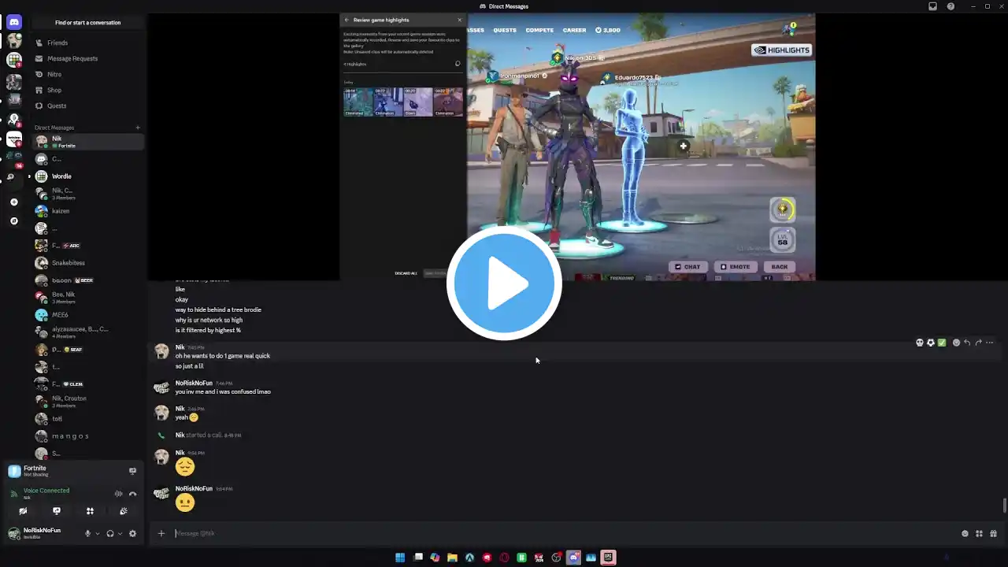Forward the hovered message

pyautogui.click(x=978, y=343)
